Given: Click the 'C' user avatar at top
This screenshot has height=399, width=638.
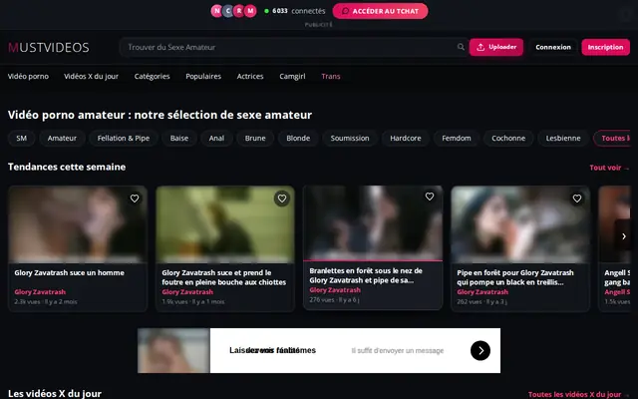Looking at the screenshot, I should coord(228,11).
